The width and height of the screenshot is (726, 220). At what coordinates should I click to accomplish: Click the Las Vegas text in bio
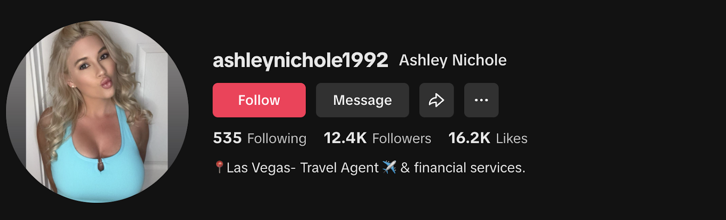pos(259,168)
